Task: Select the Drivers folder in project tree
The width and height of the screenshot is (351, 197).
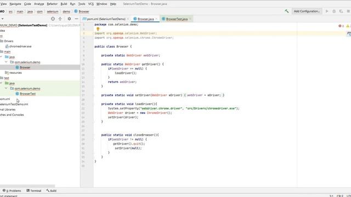Action: coord(9,41)
